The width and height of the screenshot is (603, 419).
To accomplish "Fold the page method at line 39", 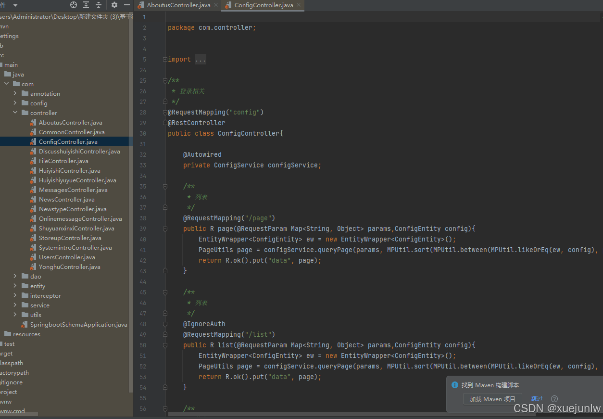I will pyautogui.click(x=165, y=229).
